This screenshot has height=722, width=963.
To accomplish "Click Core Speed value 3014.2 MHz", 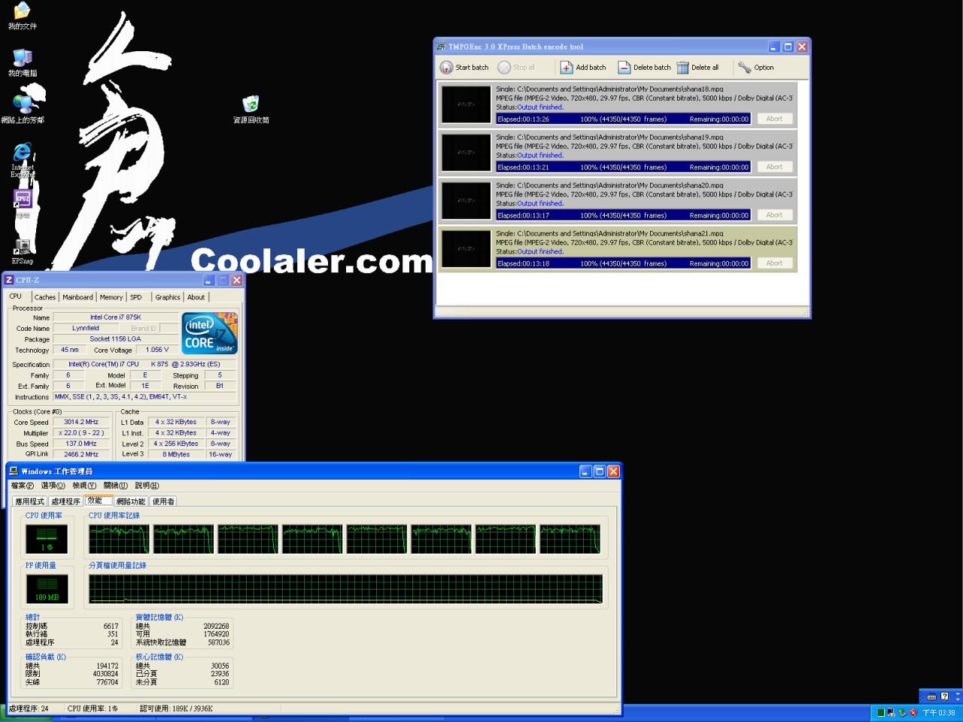I will coord(81,422).
